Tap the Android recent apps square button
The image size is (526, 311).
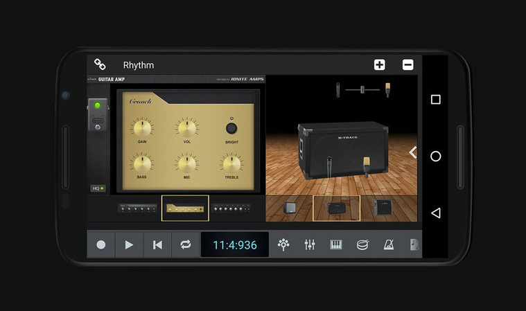click(x=435, y=99)
